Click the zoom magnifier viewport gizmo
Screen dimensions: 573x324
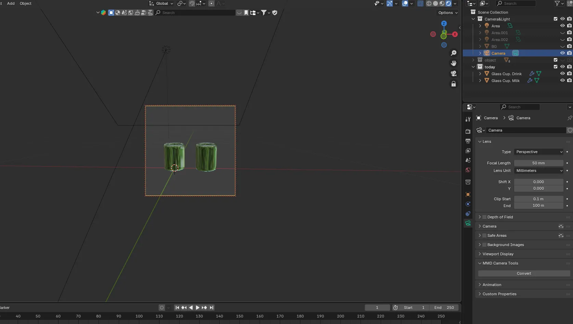(454, 53)
